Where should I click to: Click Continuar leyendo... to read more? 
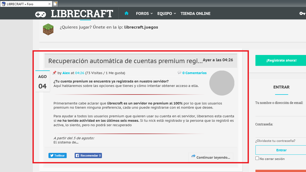click(x=211, y=157)
